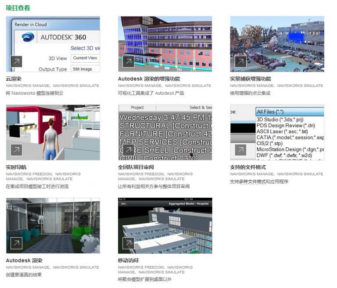Open the 实时导航 feature title
The width and height of the screenshot is (337, 288).
pos(16,167)
